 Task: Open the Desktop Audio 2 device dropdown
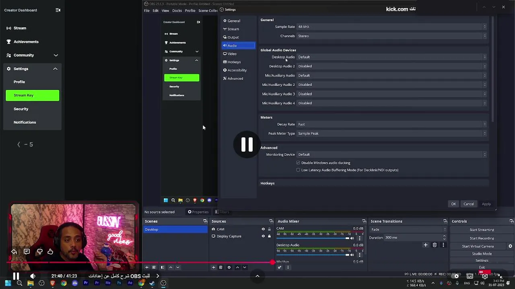392,66
